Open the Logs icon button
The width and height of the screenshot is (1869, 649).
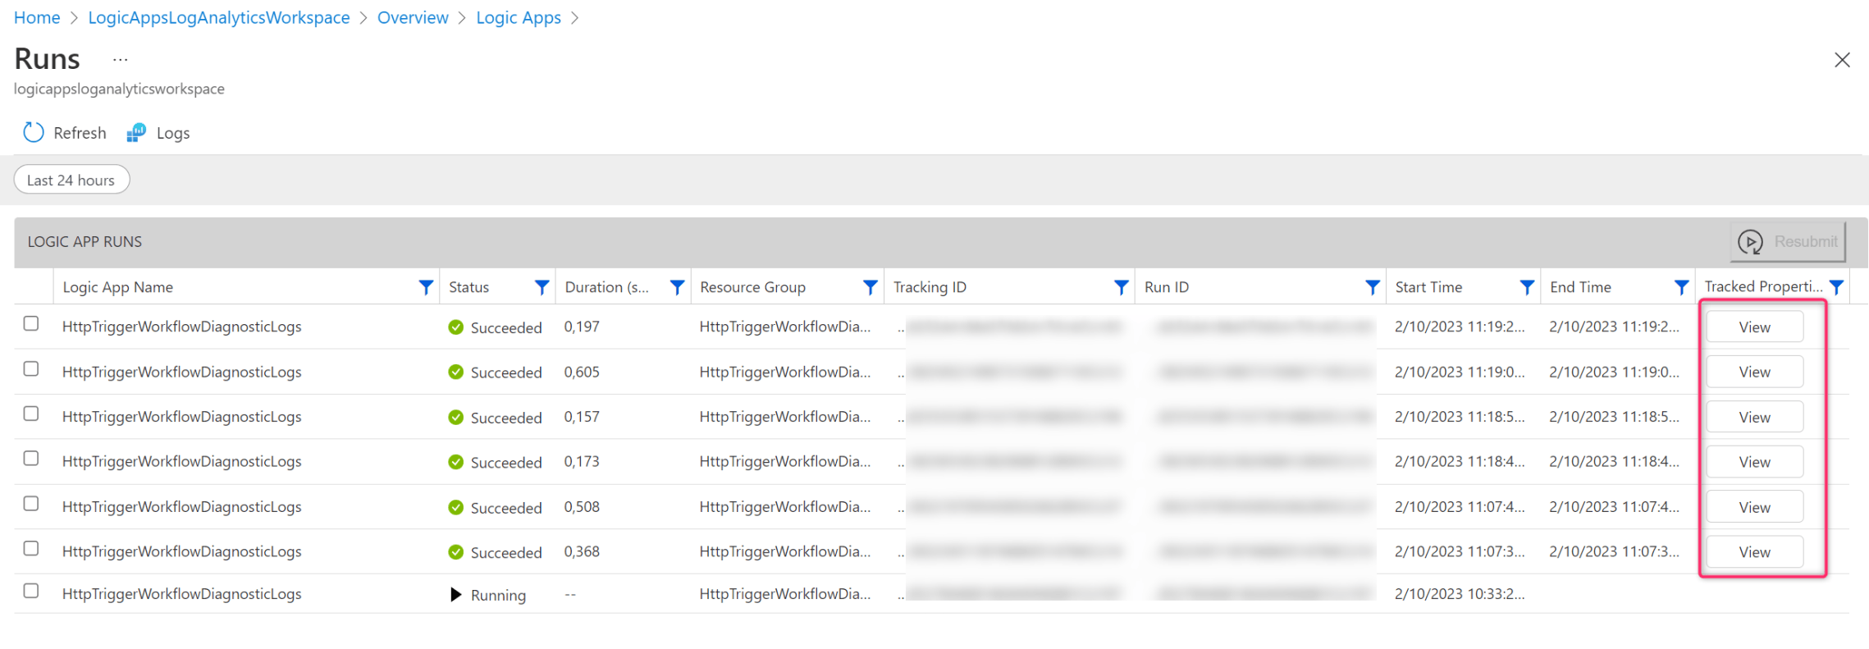pos(137,133)
